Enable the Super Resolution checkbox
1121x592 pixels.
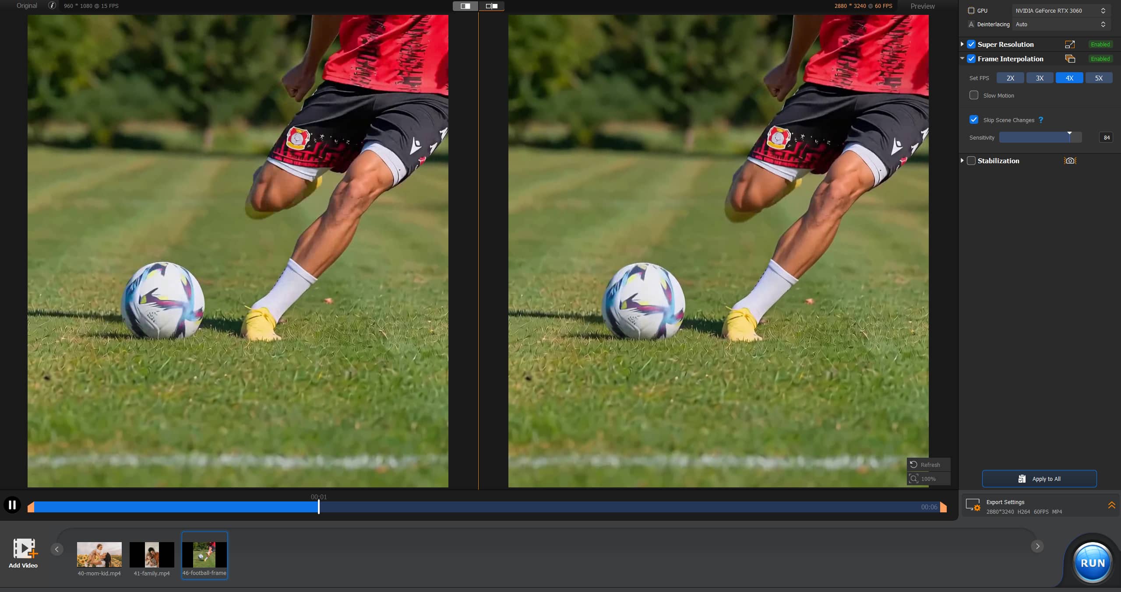(971, 44)
